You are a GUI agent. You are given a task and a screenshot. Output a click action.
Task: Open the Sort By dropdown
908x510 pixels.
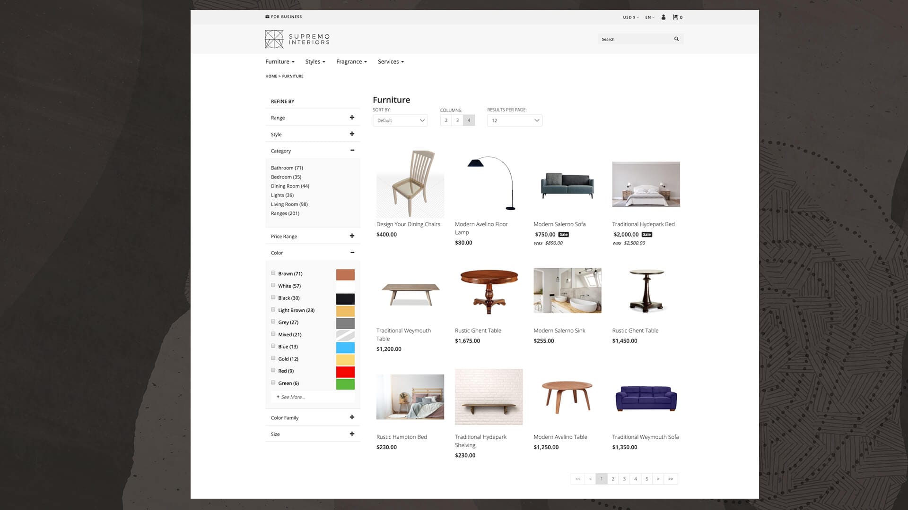click(x=400, y=120)
